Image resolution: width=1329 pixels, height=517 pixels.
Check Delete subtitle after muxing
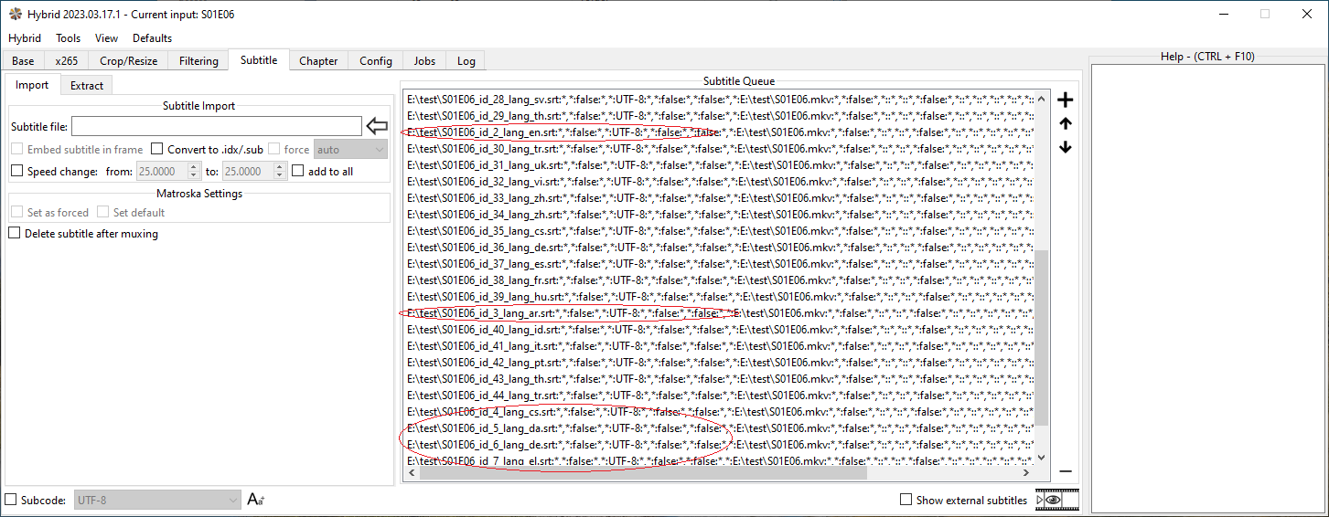pyautogui.click(x=15, y=234)
